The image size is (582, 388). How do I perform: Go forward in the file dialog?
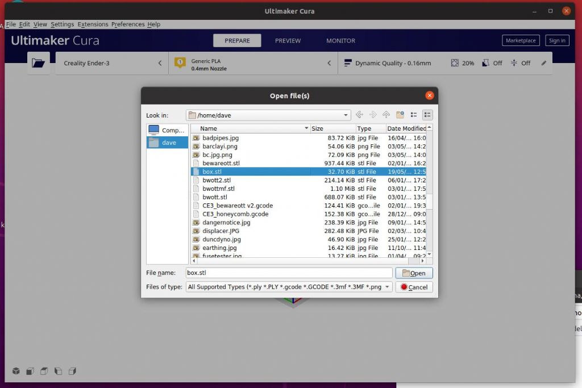[x=373, y=115]
